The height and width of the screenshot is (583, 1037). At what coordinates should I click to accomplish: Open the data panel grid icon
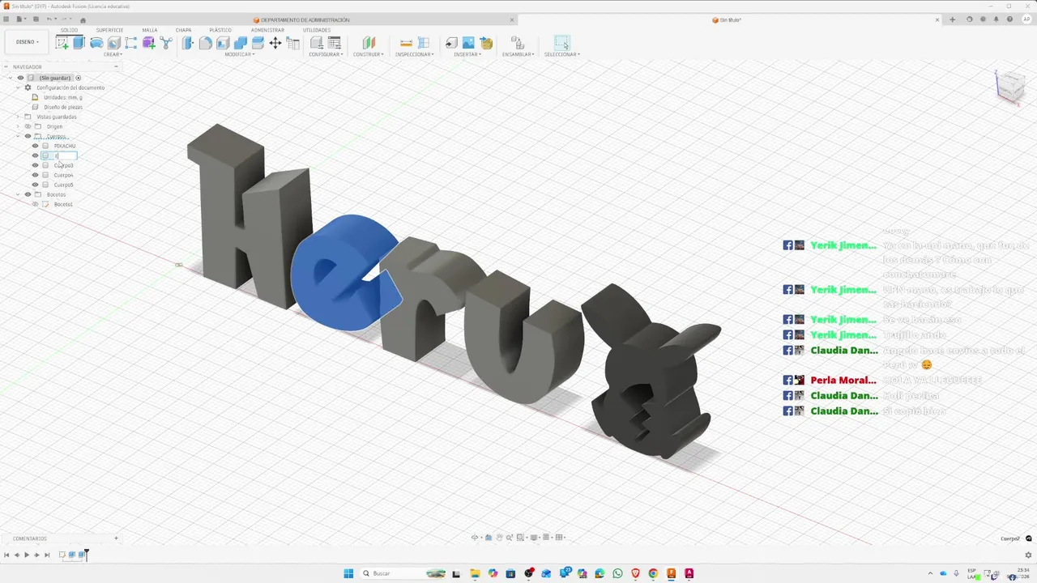pos(7,19)
